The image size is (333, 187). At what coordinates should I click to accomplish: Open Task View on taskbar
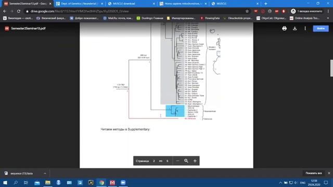click(26, 182)
